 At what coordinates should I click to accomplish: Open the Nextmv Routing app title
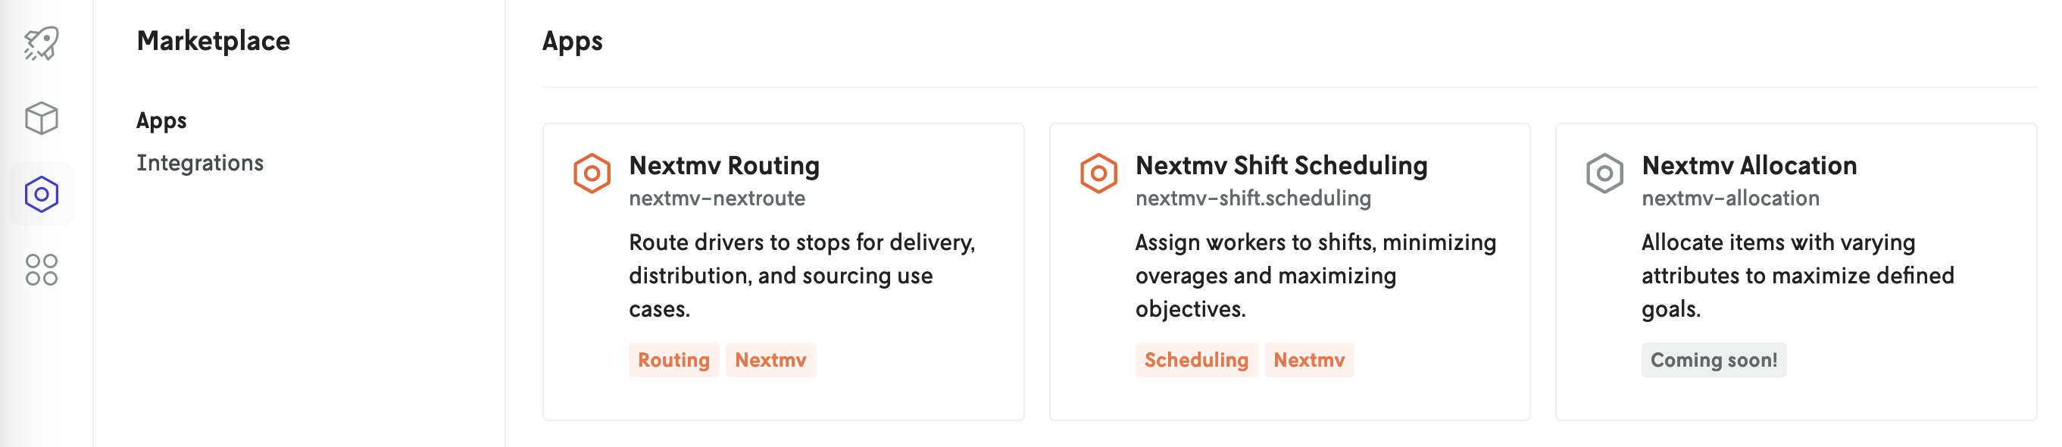coord(723,165)
